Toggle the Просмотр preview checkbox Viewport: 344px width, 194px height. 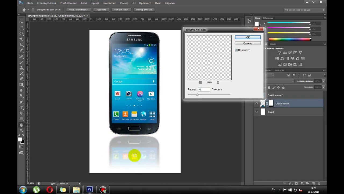click(236, 50)
